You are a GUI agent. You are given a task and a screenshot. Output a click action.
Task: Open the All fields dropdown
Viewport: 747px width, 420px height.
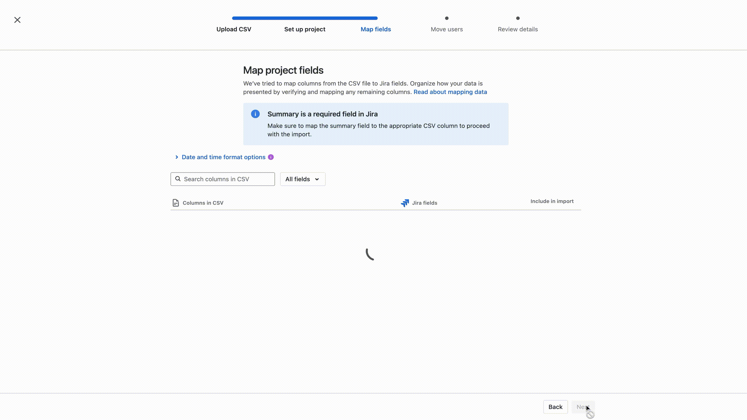[302, 179]
